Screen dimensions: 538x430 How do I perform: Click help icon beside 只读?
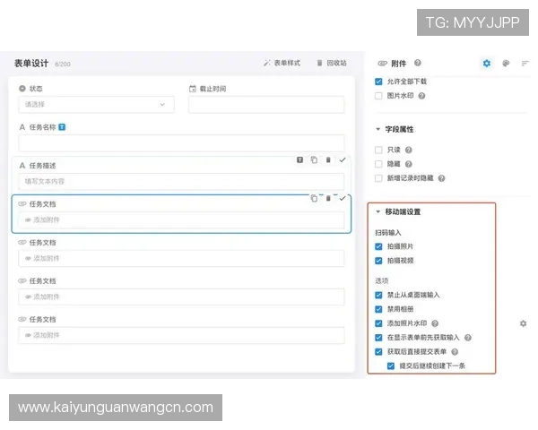tap(408, 150)
